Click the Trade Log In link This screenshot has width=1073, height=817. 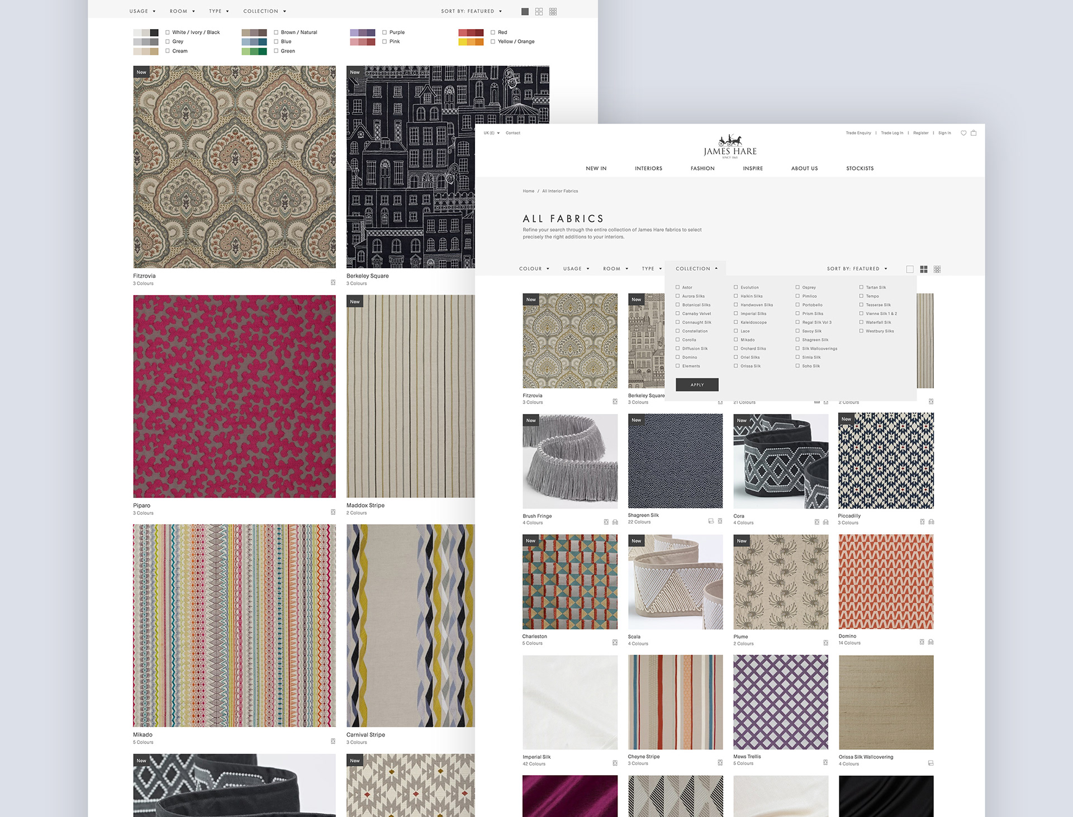tap(891, 133)
